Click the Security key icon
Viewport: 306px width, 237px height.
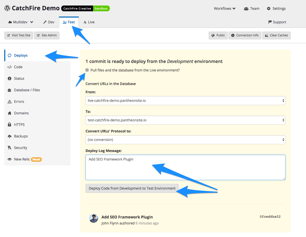(10, 148)
